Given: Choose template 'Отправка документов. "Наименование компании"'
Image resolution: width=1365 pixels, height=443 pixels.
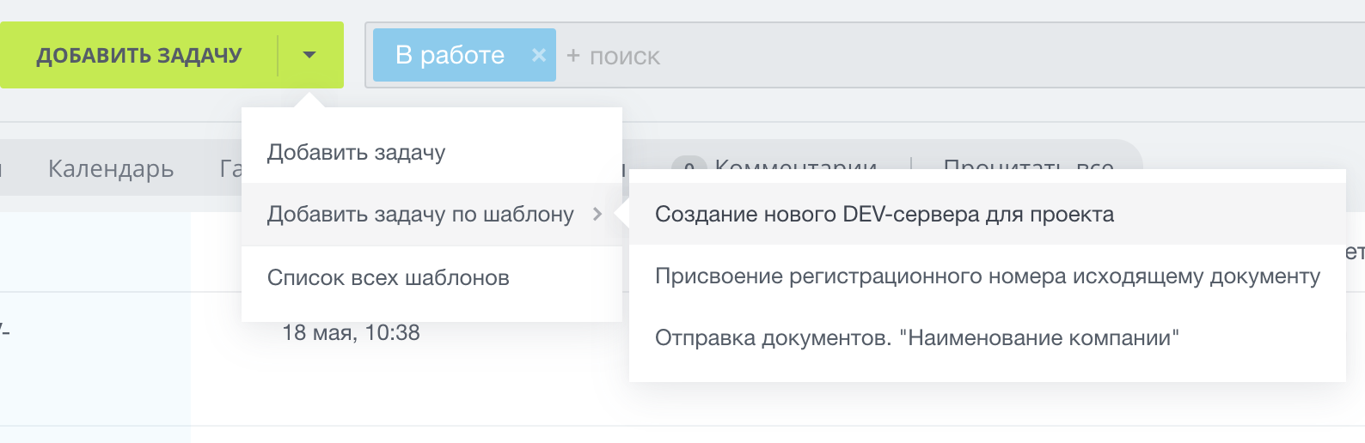Looking at the screenshot, I should click(916, 338).
